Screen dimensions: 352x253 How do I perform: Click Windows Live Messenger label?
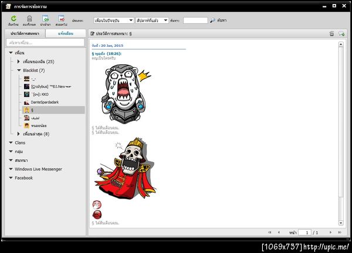click(38, 169)
